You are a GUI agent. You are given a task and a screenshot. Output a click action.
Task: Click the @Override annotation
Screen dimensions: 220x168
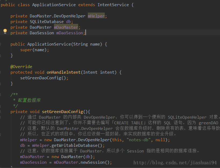(21, 67)
